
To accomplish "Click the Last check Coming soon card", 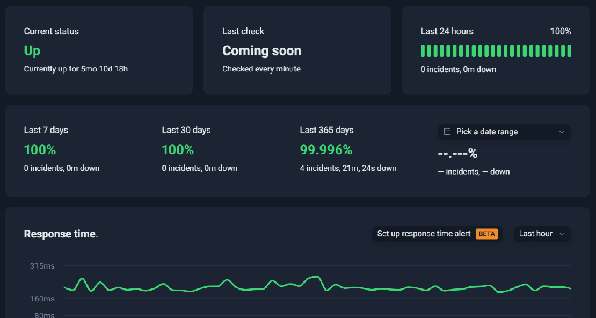I will pyautogui.click(x=297, y=50).
